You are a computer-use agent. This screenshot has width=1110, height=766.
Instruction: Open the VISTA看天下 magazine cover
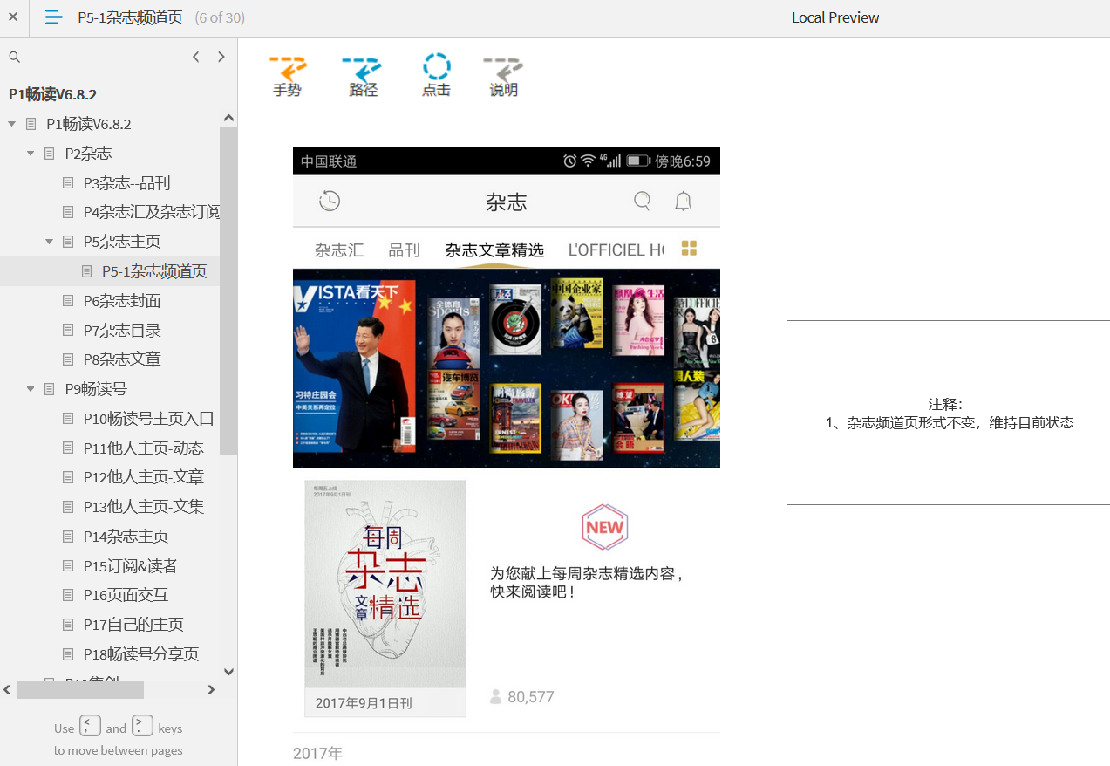pos(354,366)
